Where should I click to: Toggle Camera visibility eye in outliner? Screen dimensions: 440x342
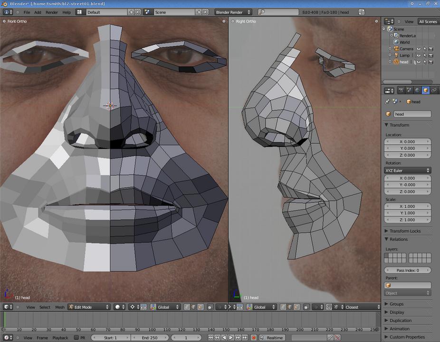tap(419, 49)
